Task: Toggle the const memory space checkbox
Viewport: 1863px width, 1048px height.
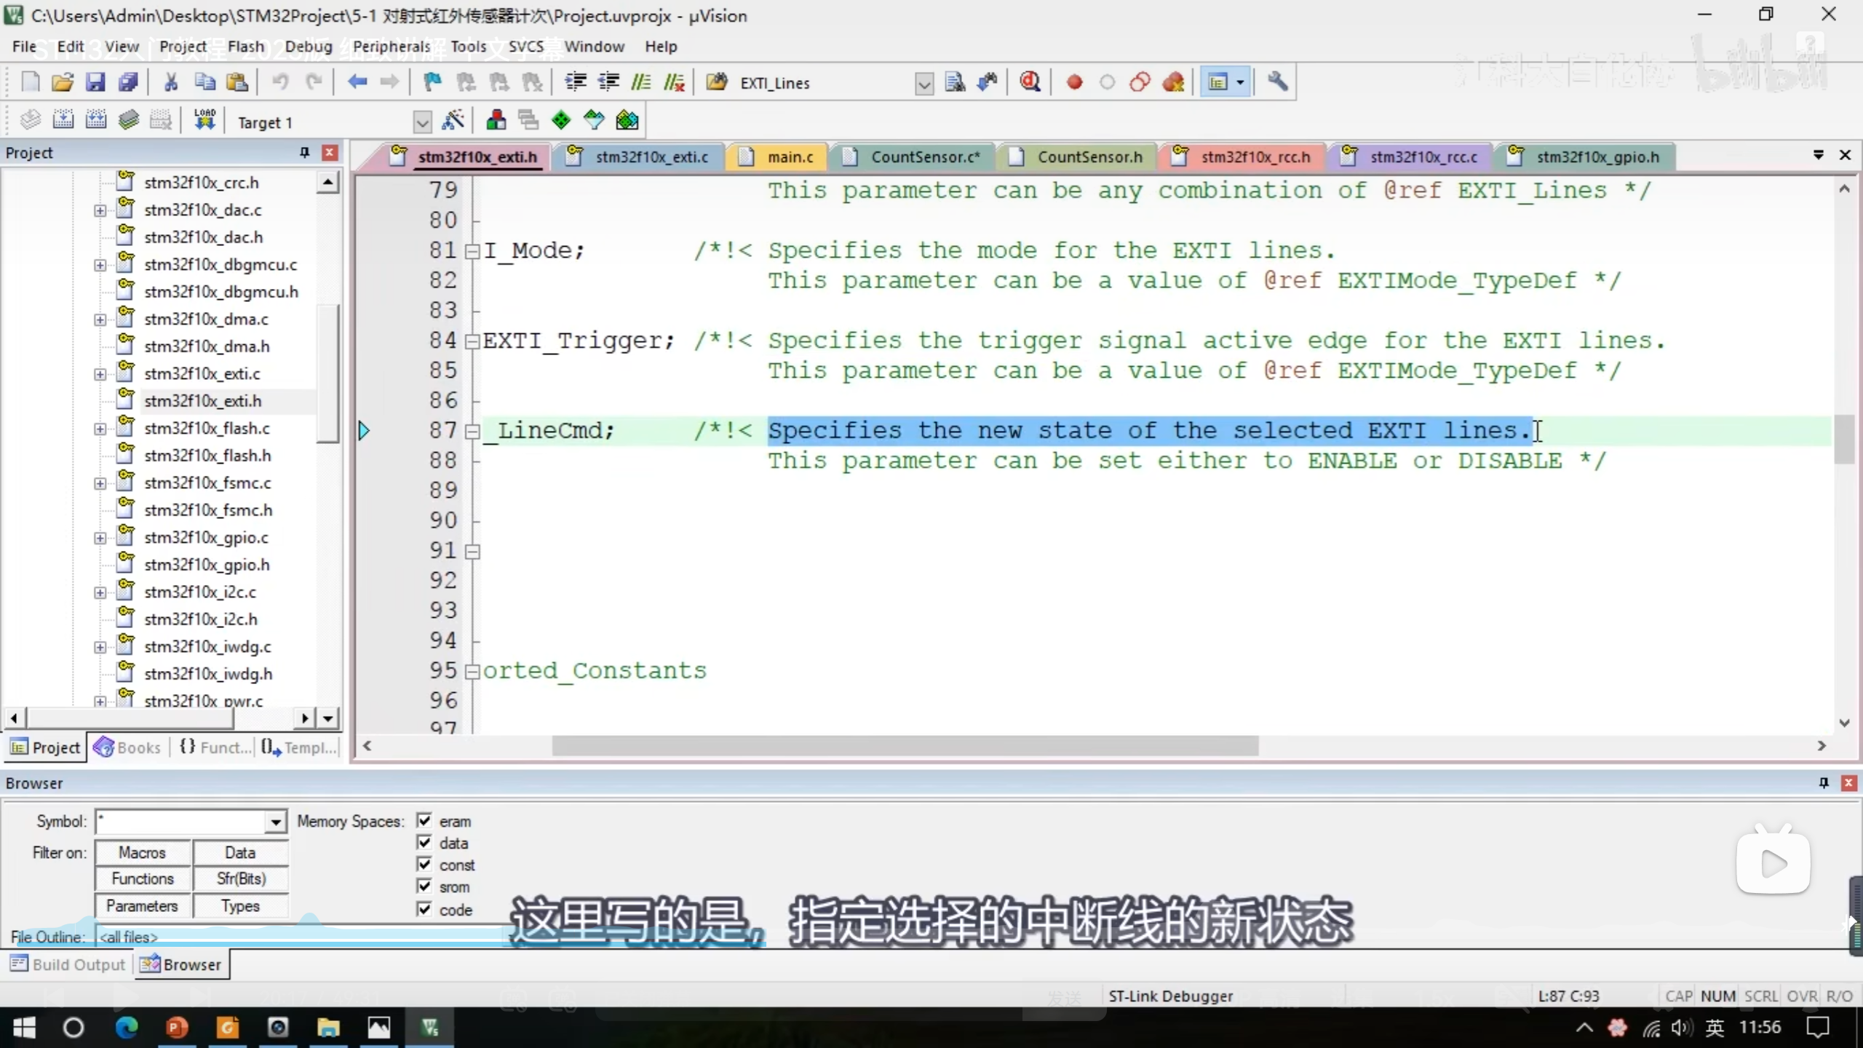Action: 424,865
